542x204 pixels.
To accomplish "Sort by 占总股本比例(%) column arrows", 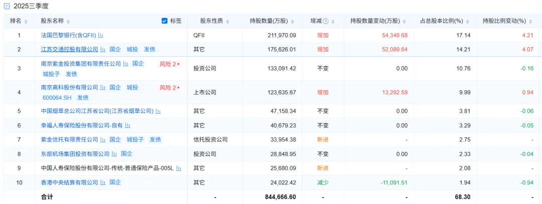I will tap(468, 22).
